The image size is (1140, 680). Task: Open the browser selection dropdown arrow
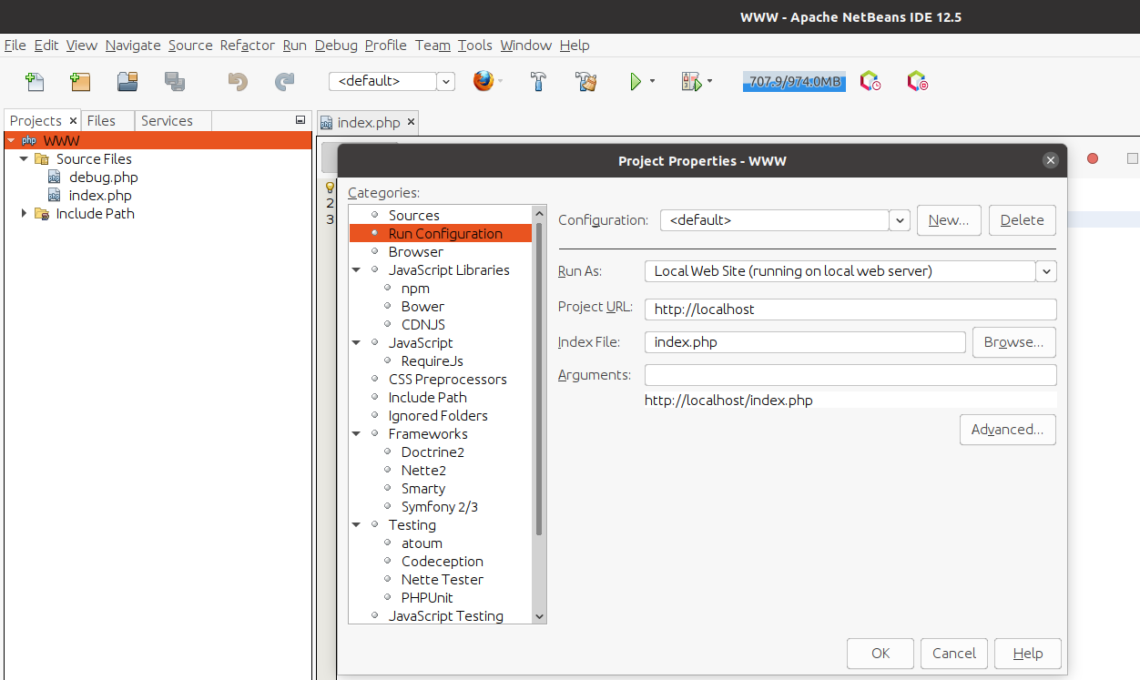click(x=500, y=82)
